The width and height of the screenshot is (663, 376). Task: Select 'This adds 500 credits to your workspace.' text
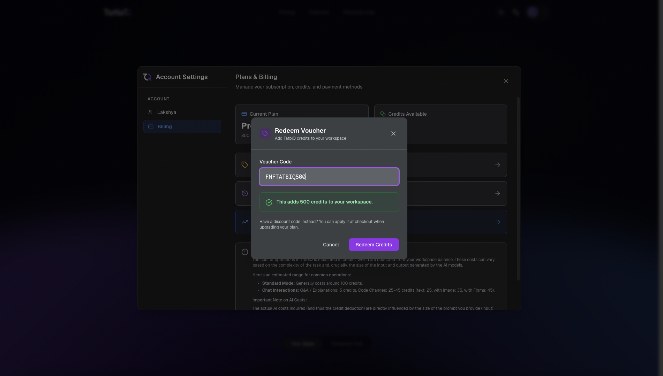[324, 202]
